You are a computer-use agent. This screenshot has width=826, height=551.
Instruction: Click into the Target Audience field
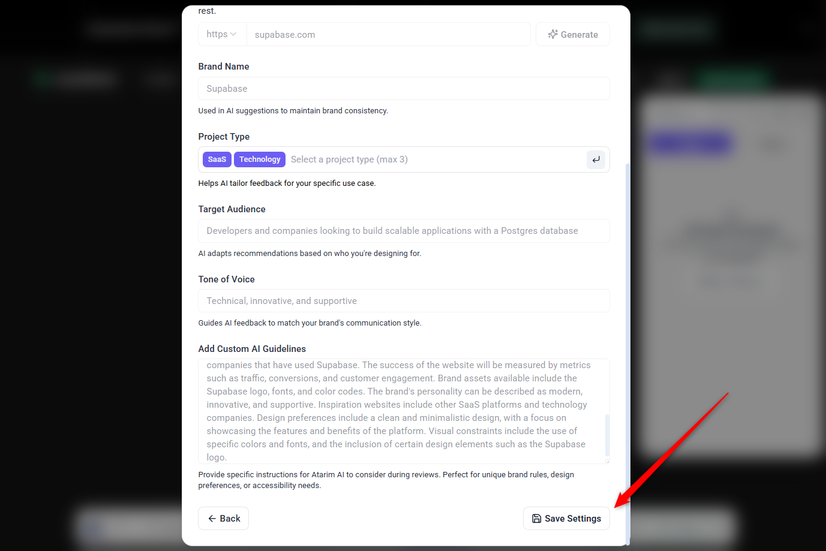[x=404, y=231]
